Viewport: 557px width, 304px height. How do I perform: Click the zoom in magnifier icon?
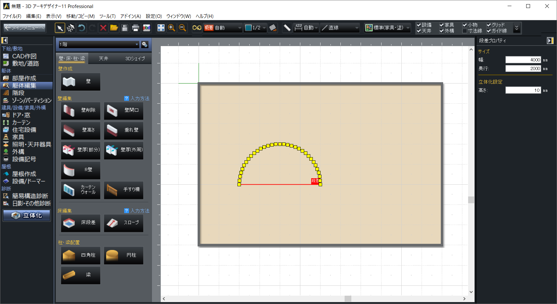click(172, 28)
